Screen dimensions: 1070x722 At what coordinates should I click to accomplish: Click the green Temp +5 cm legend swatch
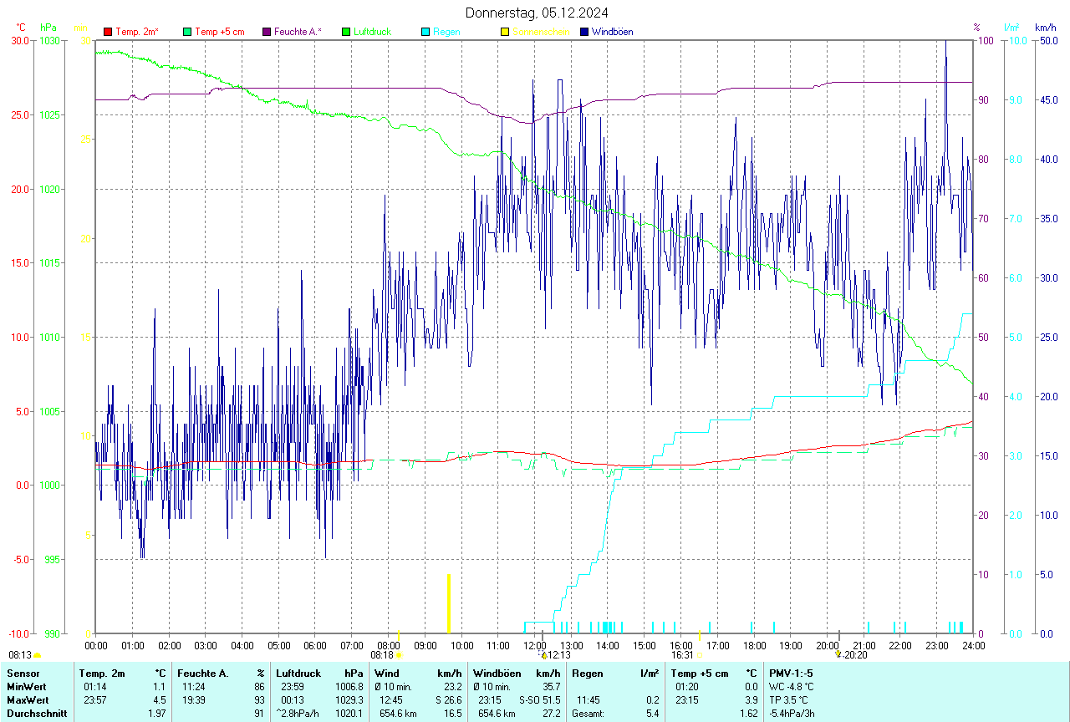click(x=187, y=32)
